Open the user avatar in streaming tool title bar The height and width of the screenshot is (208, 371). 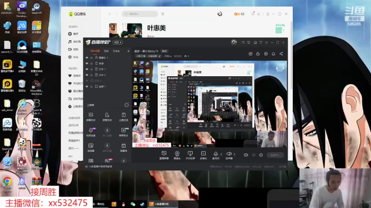(x=234, y=43)
